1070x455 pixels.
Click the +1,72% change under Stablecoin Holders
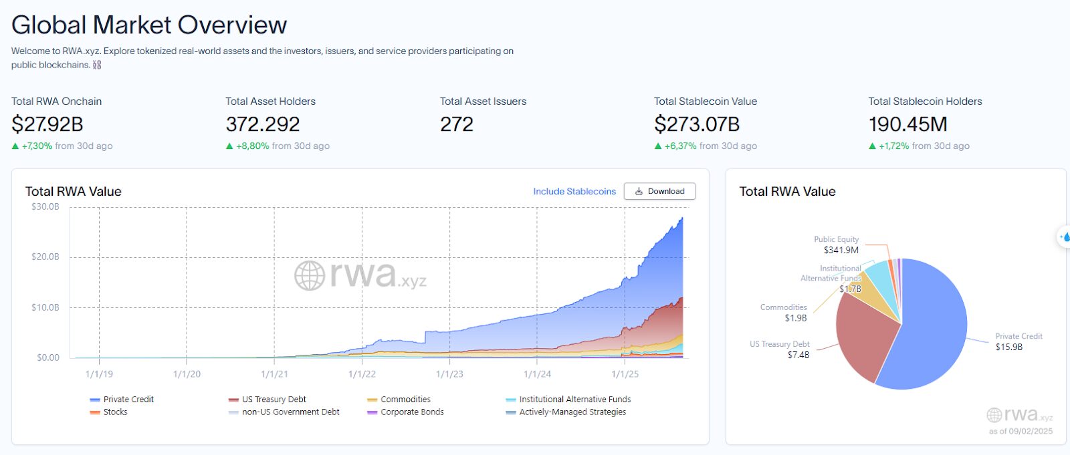[x=894, y=146]
